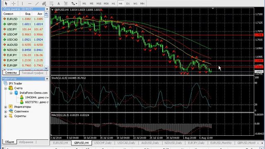This screenshot has height=149, width=265.
Task: Select the Trendline drawing tool
Action: point(37,3)
